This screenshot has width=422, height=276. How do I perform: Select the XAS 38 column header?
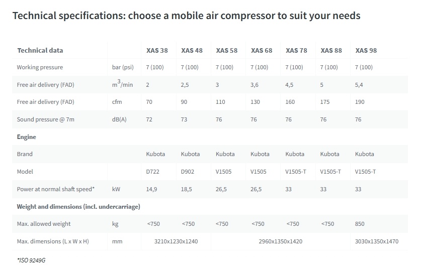(x=157, y=50)
